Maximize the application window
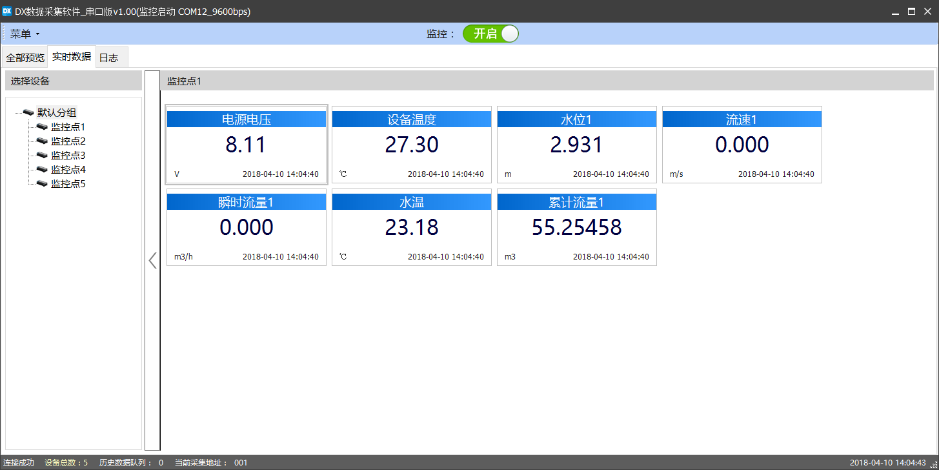 click(x=911, y=11)
